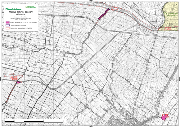Click the Riserva regionale legend text
Image resolution: width=180 pixels, height=127 pixels.
click(23, 23)
